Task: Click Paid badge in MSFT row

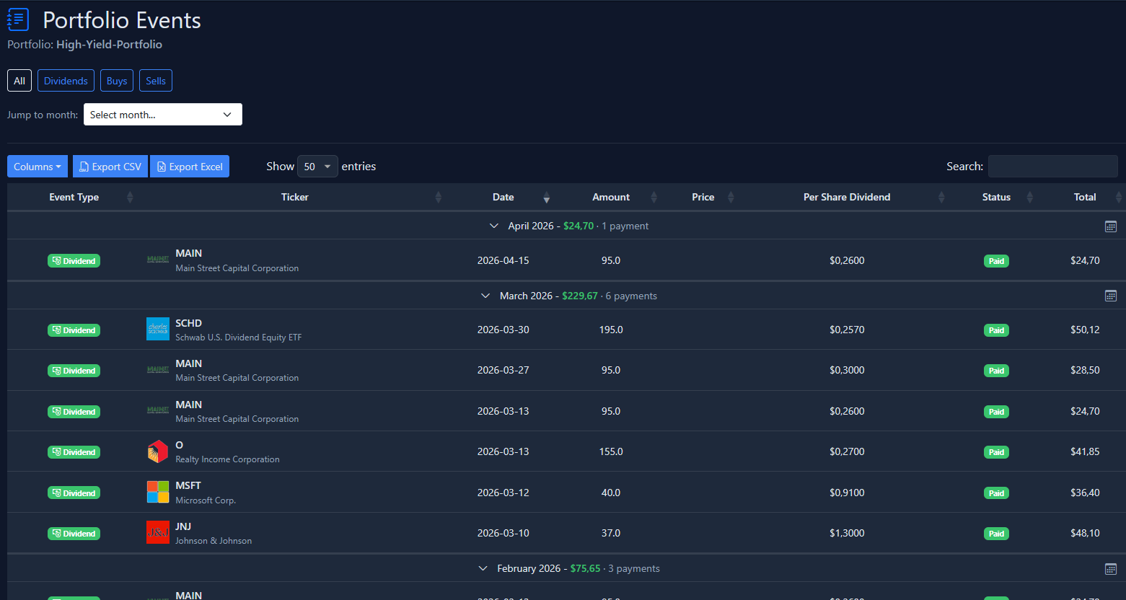Action: click(996, 493)
